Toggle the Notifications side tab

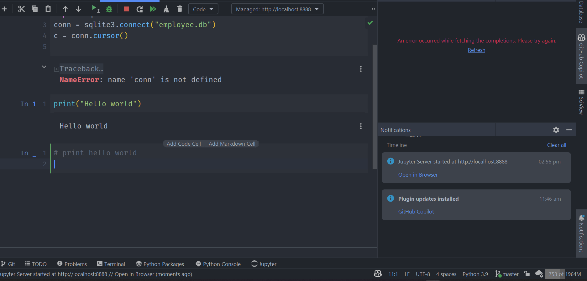[x=581, y=234]
